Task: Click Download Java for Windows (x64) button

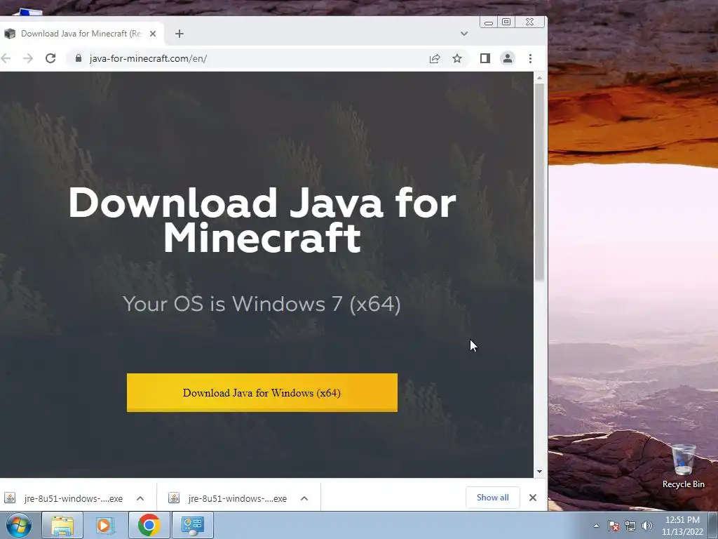Action: coord(262,393)
